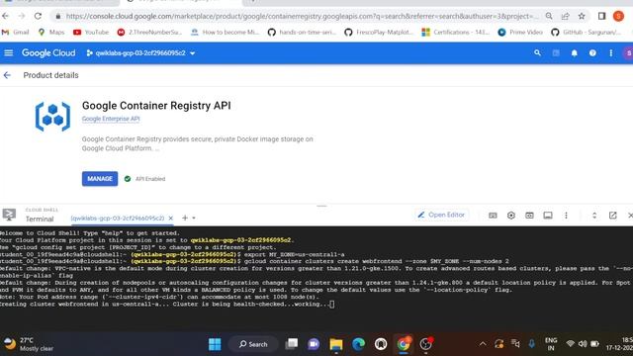Click the Container Registry product logo
Viewport: 633px width, 356px height.
[x=52, y=117]
